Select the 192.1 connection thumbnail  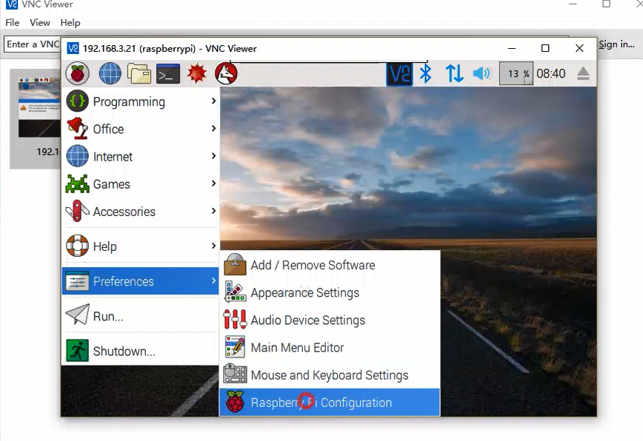click(36, 118)
